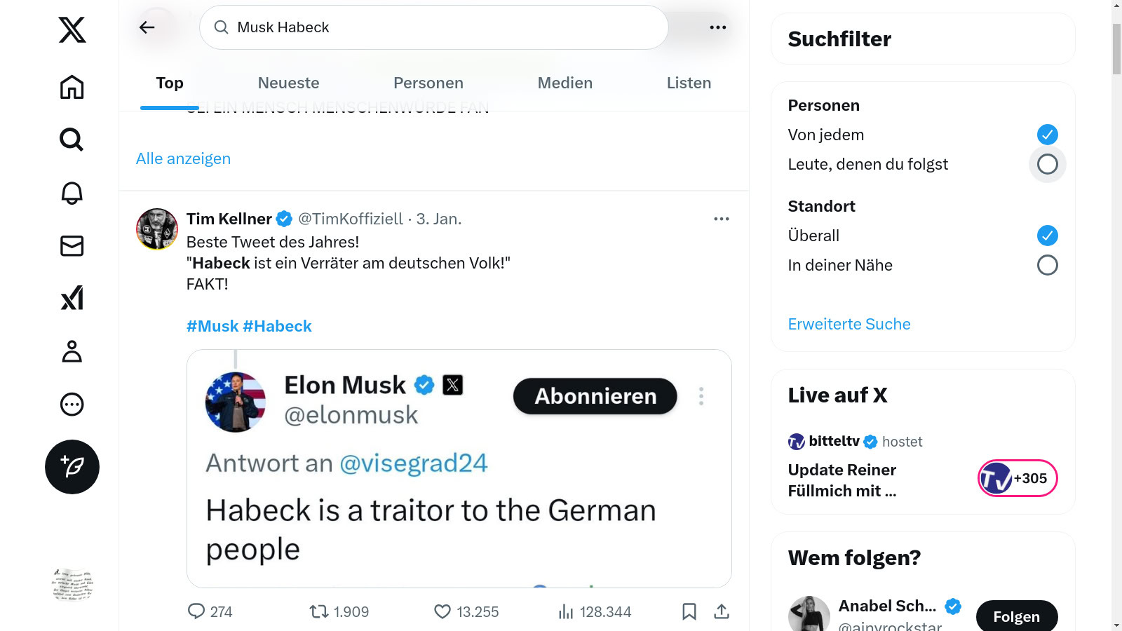The image size is (1122, 631).
Task: Repost the tweet with 1.909 reposts
Action: click(319, 612)
